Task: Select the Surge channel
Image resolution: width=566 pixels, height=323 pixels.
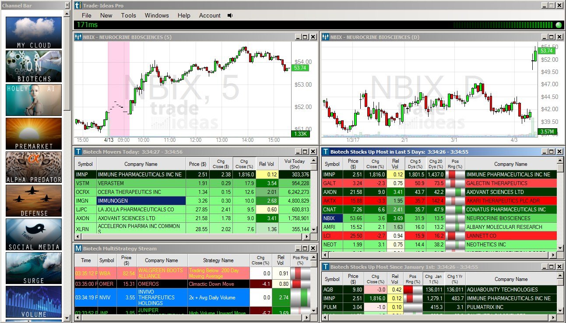Action: click(34, 268)
